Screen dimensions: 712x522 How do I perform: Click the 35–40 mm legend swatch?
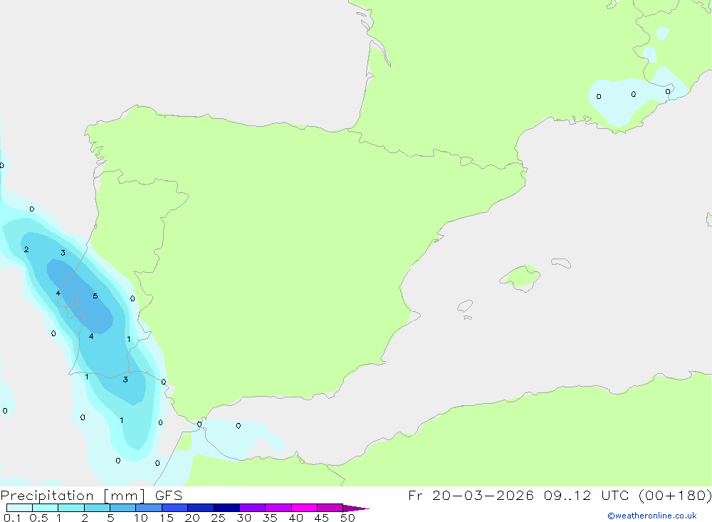[278, 508]
